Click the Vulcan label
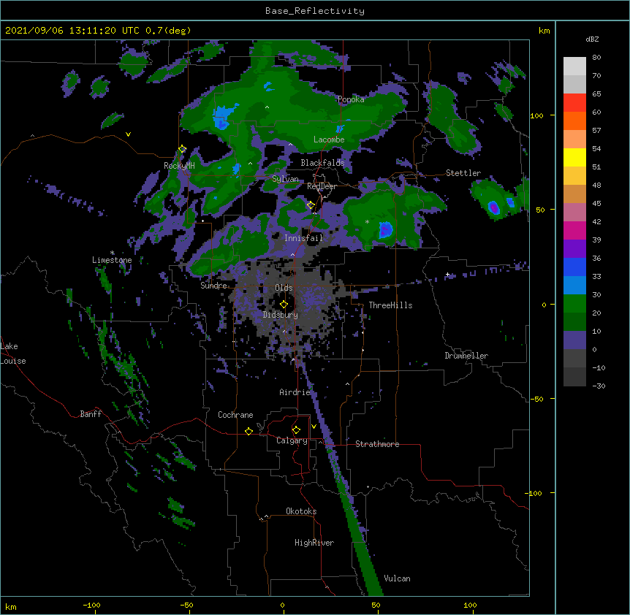Screen dimensions: 630x615 (397, 578)
